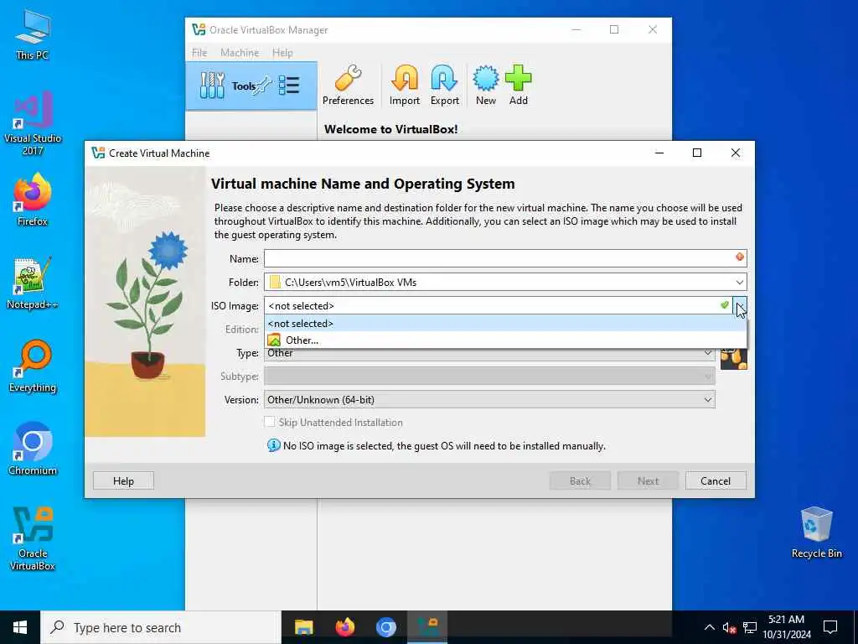This screenshot has height=644, width=858.
Task: Collapse the ISO Image dropdown arrow
Action: click(x=740, y=305)
